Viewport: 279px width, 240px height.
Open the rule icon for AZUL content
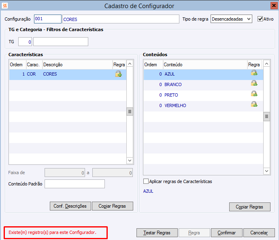[254, 73]
